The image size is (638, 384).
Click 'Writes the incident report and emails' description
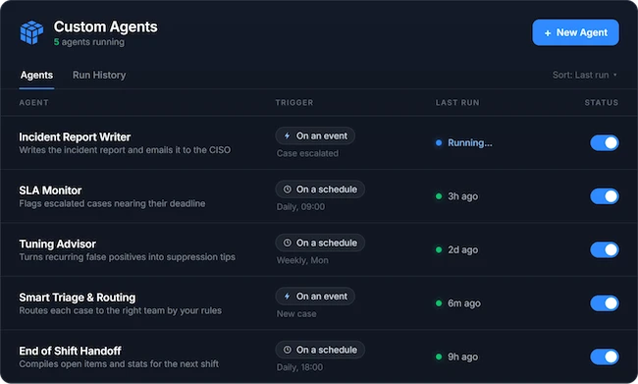(x=125, y=150)
